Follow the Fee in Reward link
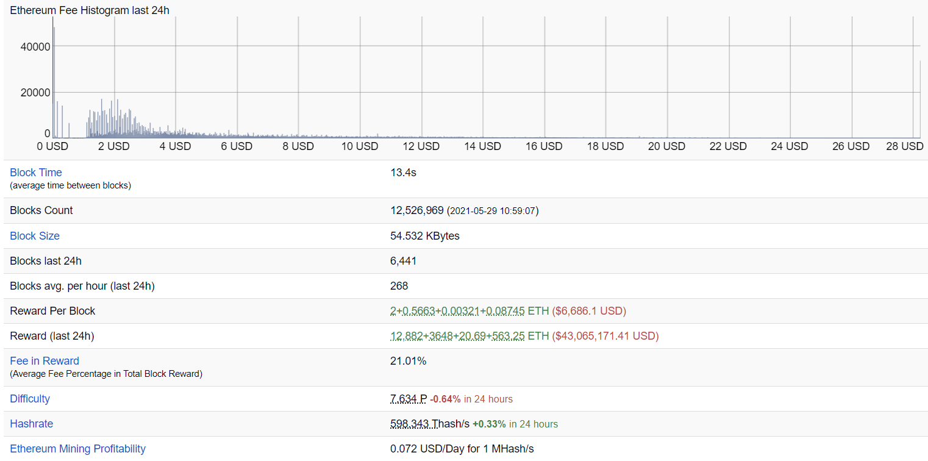 45,361
